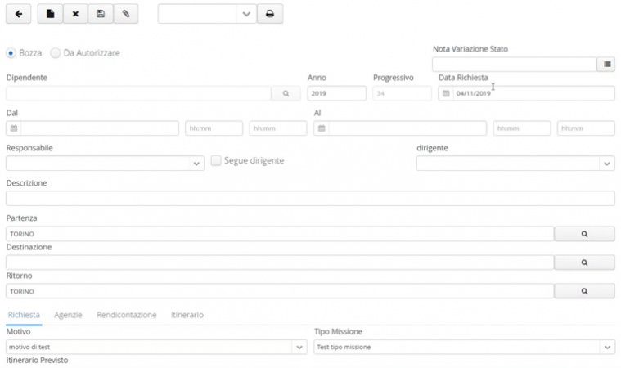Open the Dal date calendar picker
The width and height of the screenshot is (621, 368).
pyautogui.click(x=13, y=128)
